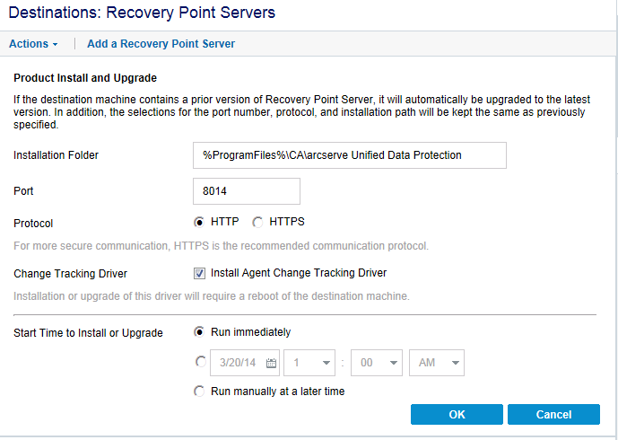Expand the hour dropdown
618x440 pixels.
pos(309,363)
